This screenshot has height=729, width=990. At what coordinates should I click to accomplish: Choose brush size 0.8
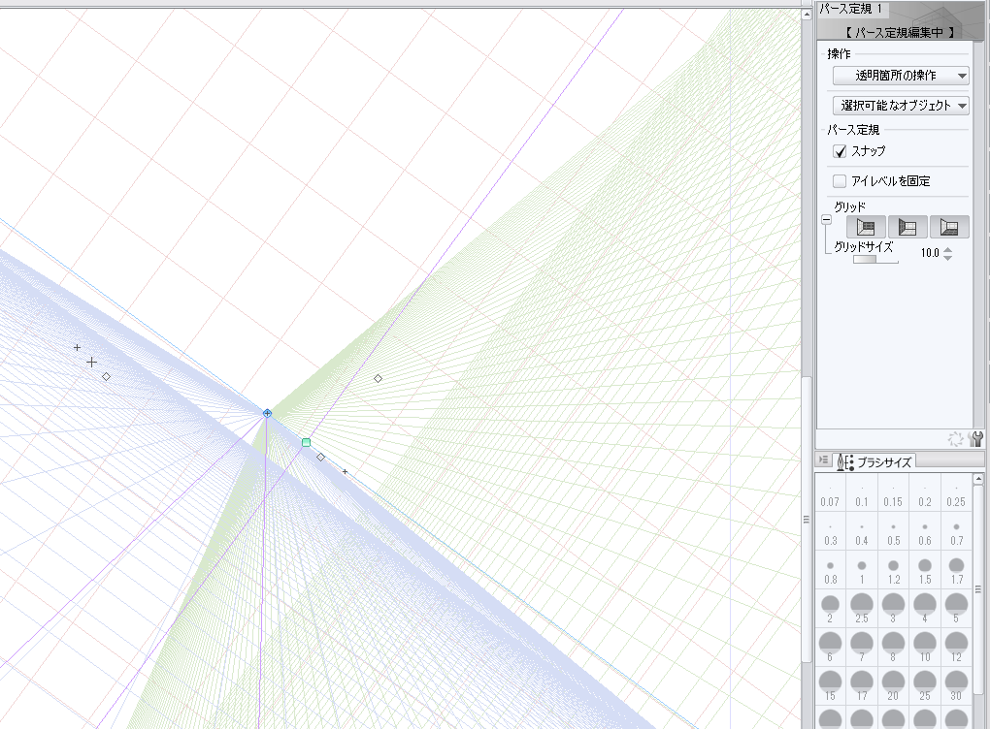tap(830, 570)
